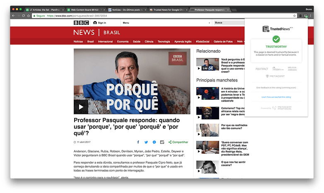Open the Brasil navigation item
This screenshot has height=193, width=324.
tap(90, 41)
